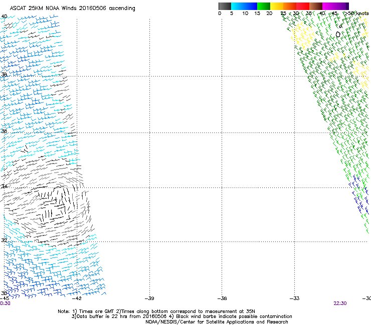Click the purple '22:30' swath time label

(x=340, y=303)
